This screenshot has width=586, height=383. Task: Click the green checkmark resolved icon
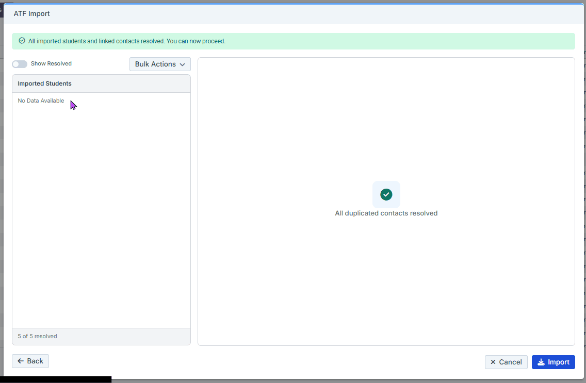[386, 194]
